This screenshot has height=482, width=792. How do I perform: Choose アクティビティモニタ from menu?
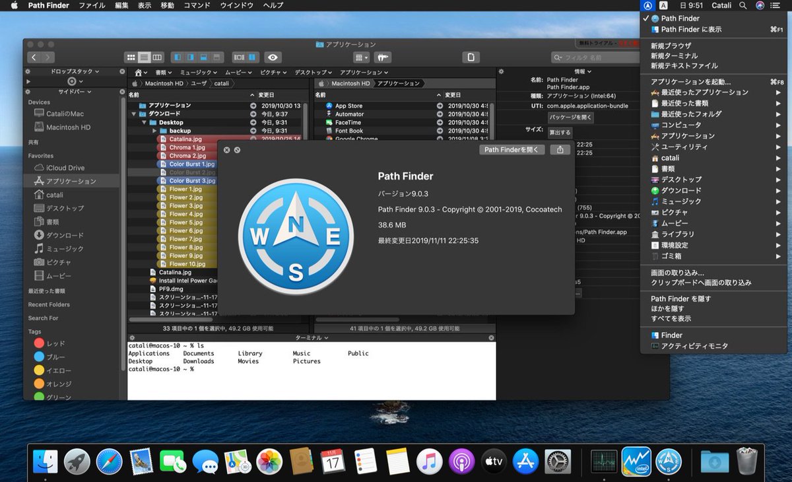(694, 346)
